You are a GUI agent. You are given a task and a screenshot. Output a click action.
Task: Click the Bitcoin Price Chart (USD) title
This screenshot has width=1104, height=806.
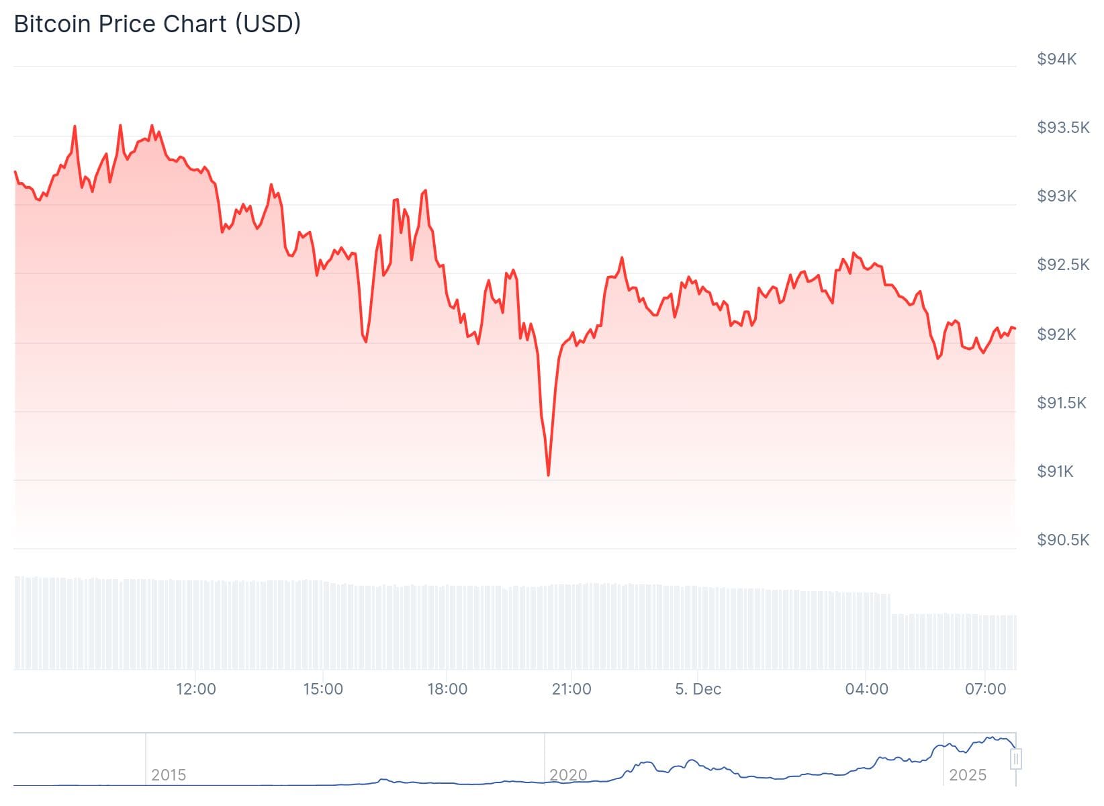(x=157, y=24)
